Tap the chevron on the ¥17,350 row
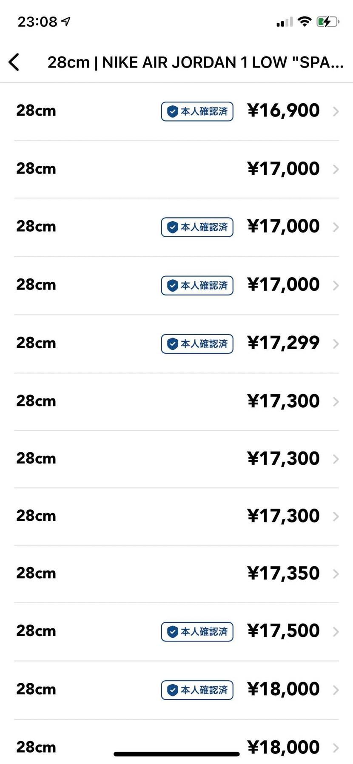The image size is (353, 764). (336, 574)
